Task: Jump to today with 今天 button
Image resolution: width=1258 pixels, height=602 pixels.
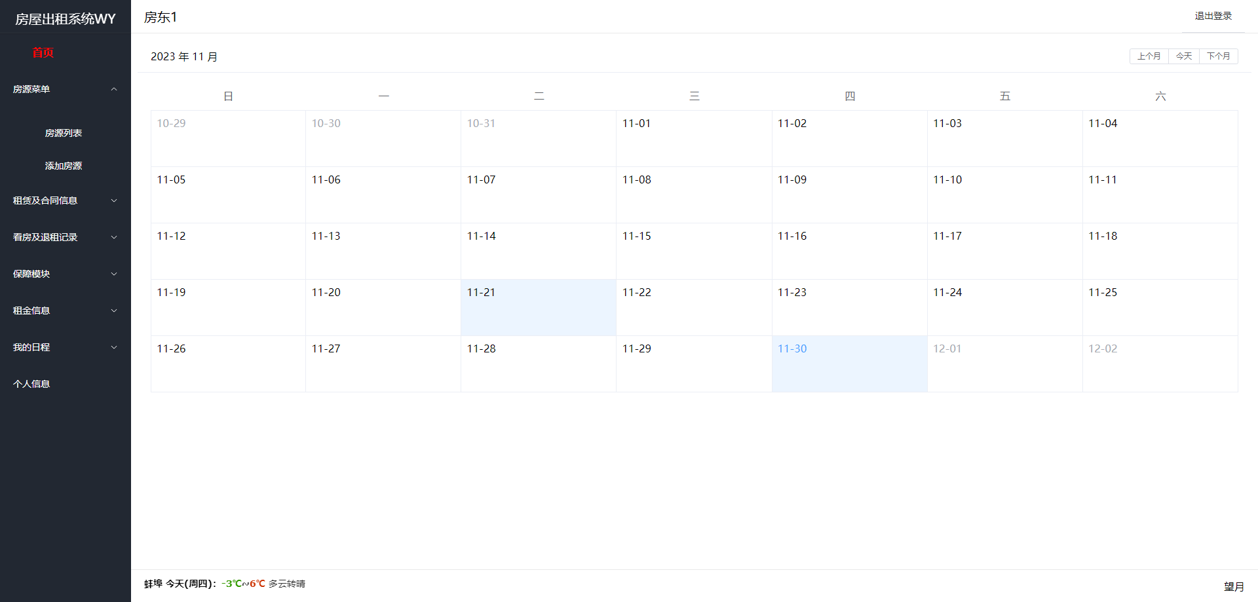Action: 1183,56
